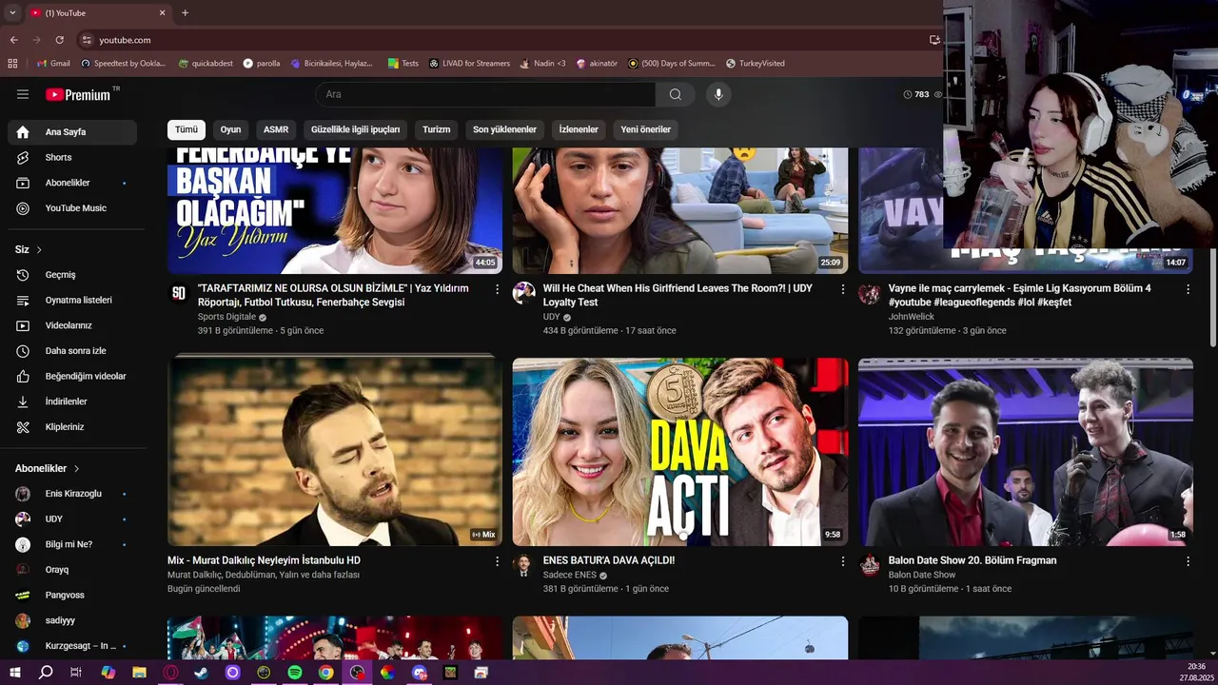The height and width of the screenshot is (685, 1218).
Task: Open UDY channel avatar under video
Action: point(523,293)
